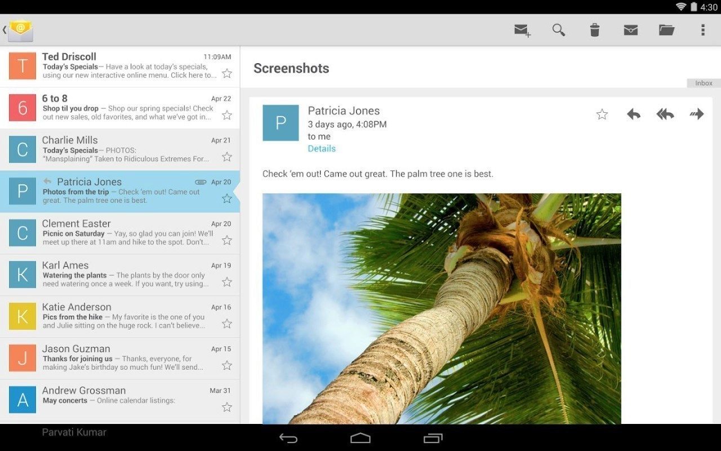Open 'May concerts' email
This screenshot has width=721, height=451.
coord(120,400)
